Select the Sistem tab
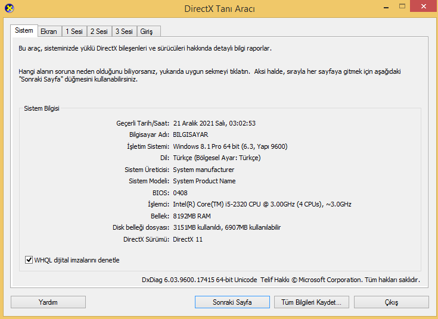This screenshot has width=438, height=319. pos(24,30)
